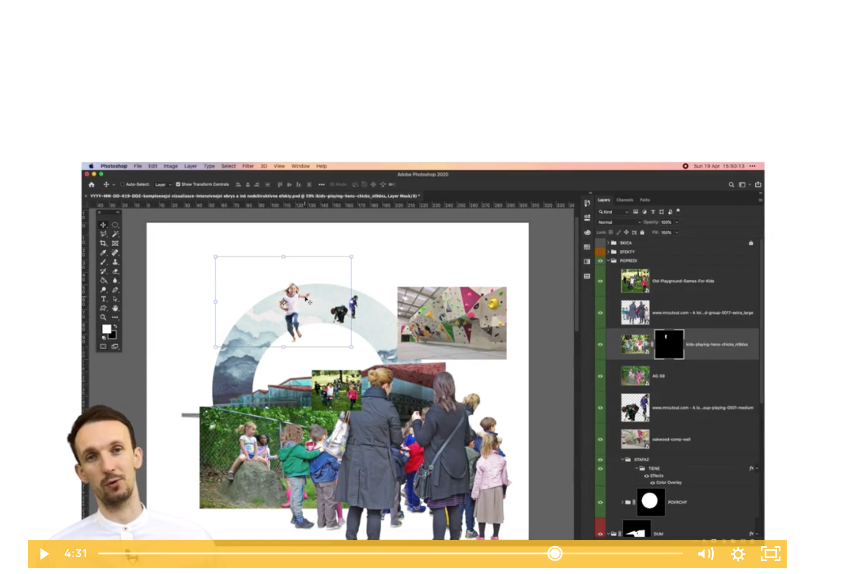Open the Filter menu

point(248,166)
